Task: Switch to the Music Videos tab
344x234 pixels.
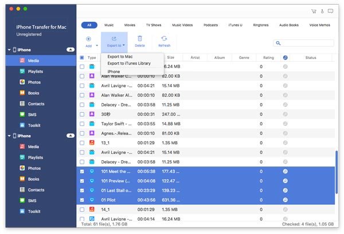Action: pyautogui.click(x=182, y=25)
